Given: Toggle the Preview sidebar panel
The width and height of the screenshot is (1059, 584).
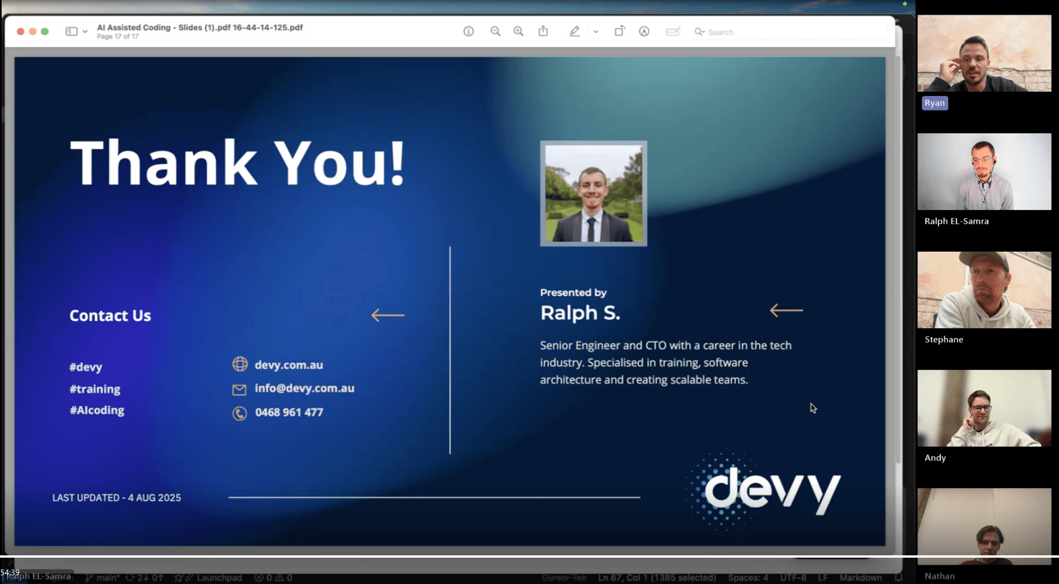Looking at the screenshot, I should pyautogui.click(x=70, y=31).
